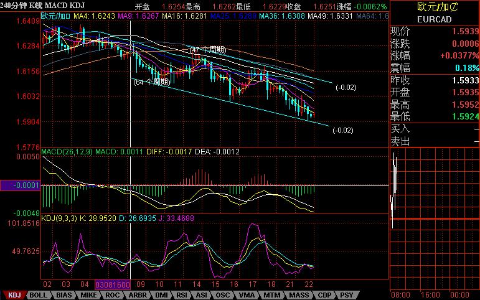Image resolution: width=480 pixels, height=300 pixels.
Task: Click the 震幅 value 0.18%
Action: coord(467,68)
